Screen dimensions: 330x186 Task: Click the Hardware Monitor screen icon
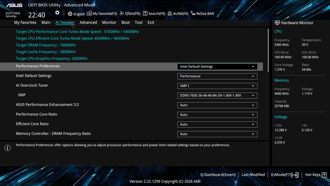[277, 23]
